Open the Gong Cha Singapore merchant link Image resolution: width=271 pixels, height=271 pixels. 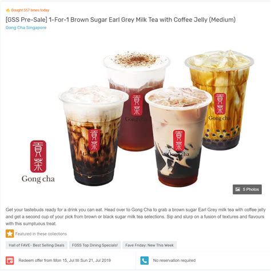26,27
